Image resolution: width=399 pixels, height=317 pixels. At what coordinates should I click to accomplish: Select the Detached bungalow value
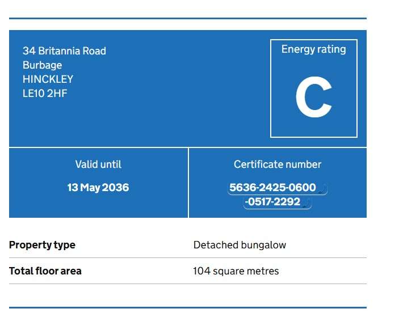(x=240, y=245)
